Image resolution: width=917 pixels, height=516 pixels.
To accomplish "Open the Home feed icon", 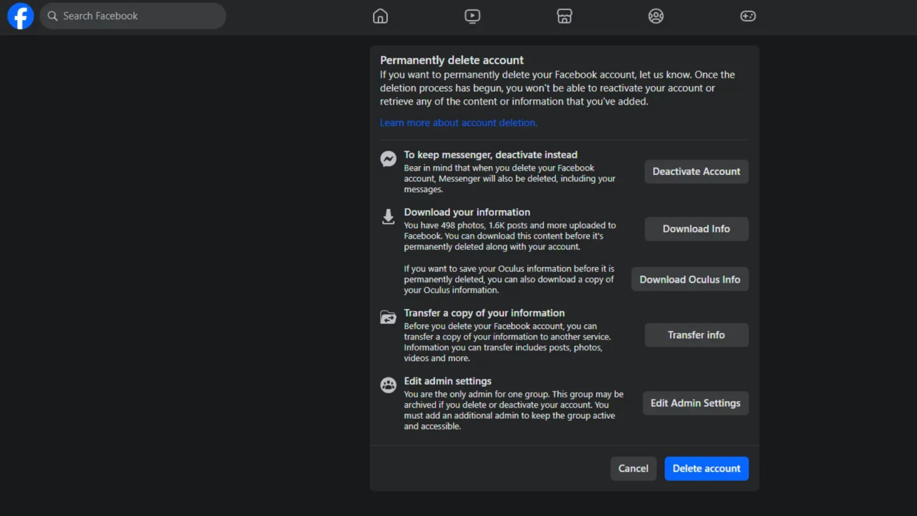I will pos(381,16).
